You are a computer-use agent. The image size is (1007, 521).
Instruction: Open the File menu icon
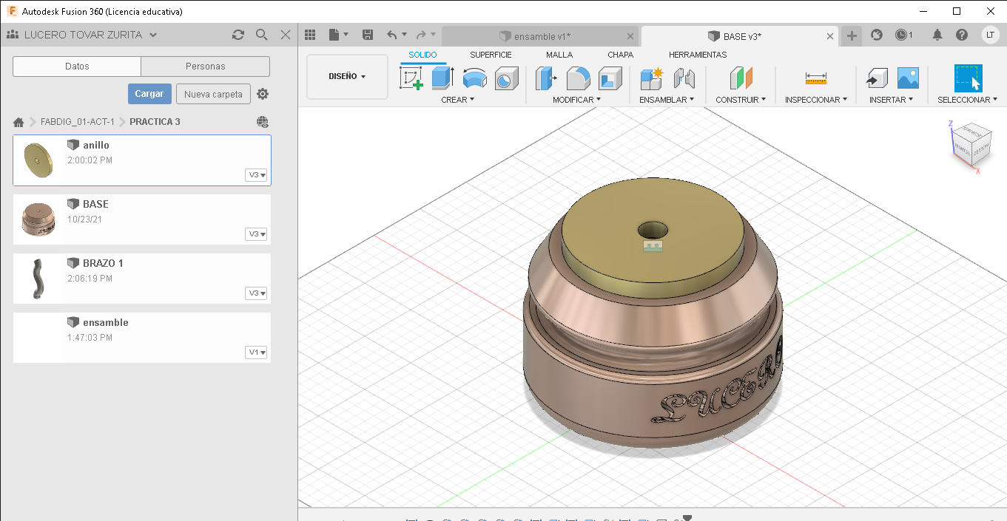(338, 35)
